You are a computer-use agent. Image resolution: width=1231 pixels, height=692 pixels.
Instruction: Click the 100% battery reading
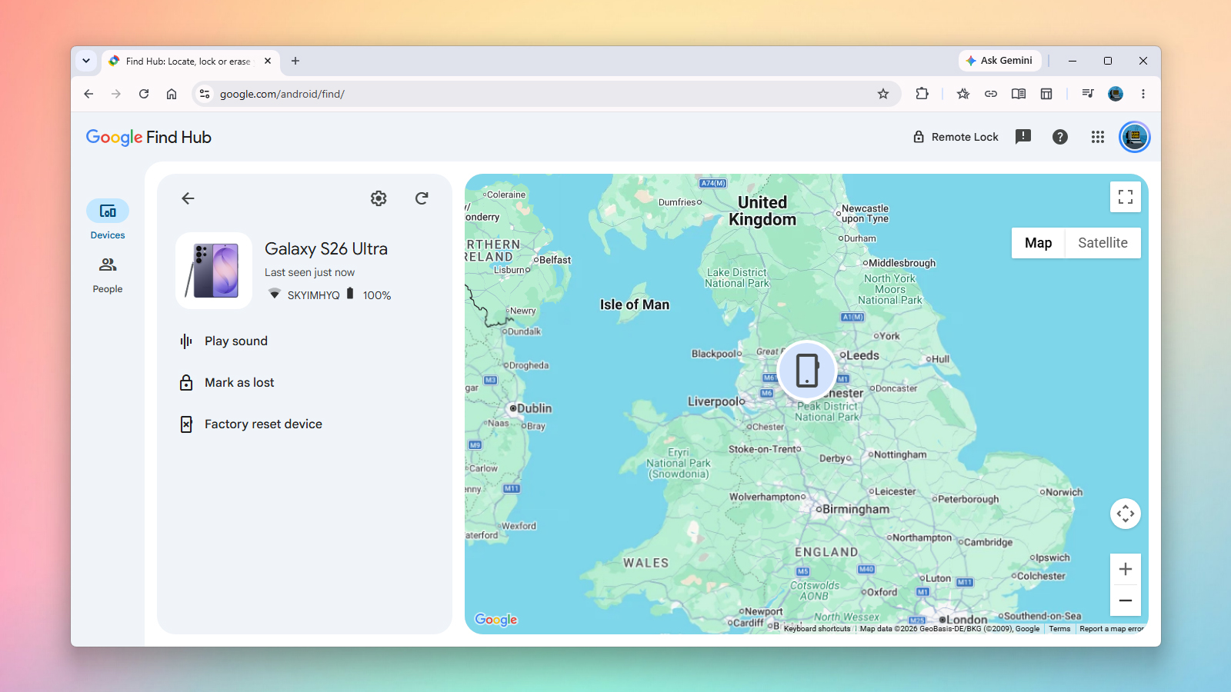(x=377, y=295)
